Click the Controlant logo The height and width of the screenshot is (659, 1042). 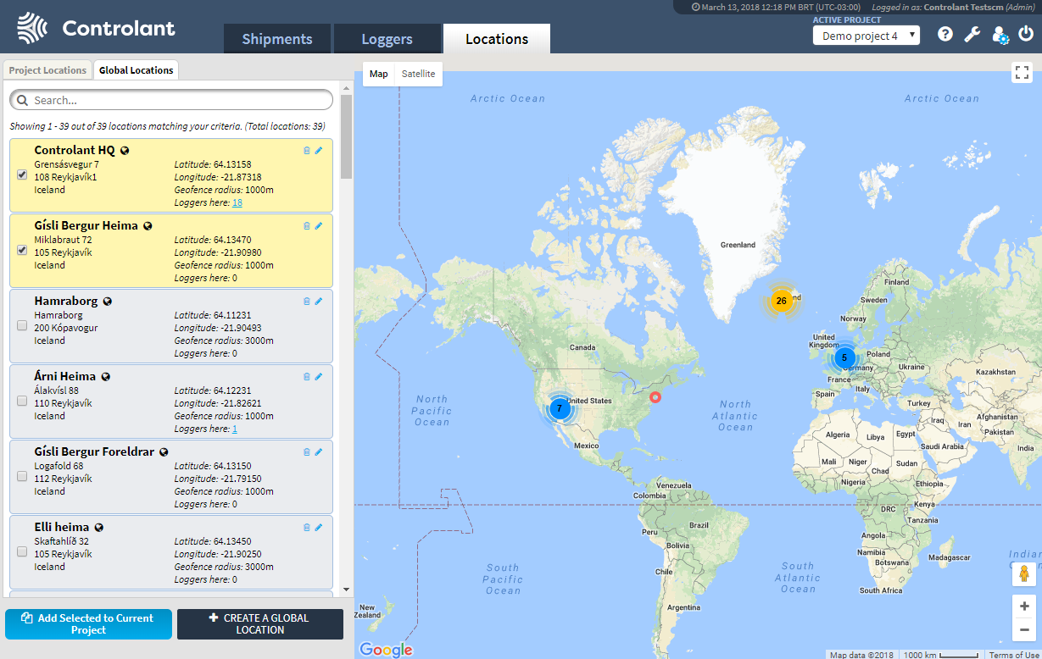click(96, 28)
